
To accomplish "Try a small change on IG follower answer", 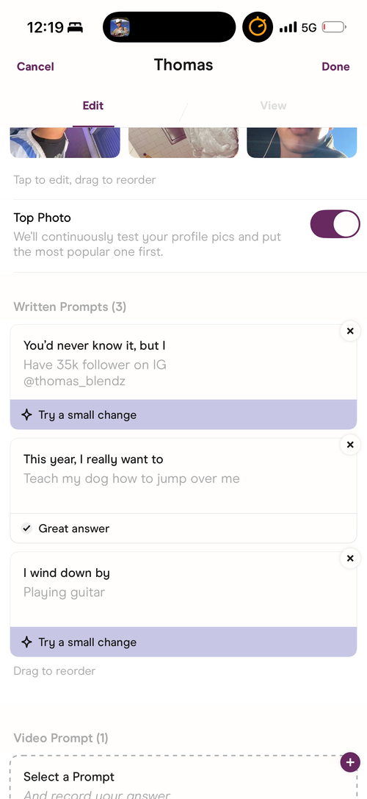I will coord(183,415).
